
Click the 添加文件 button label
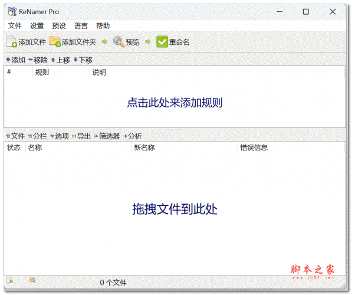32,42
